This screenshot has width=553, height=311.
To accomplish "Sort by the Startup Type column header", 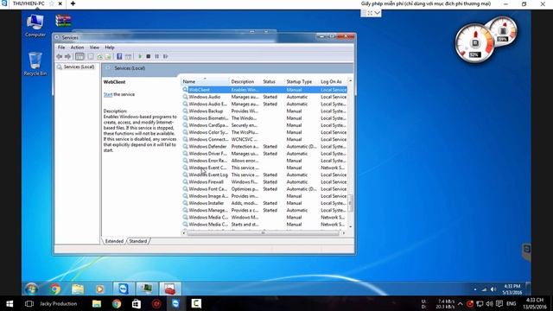I will coord(302,81).
